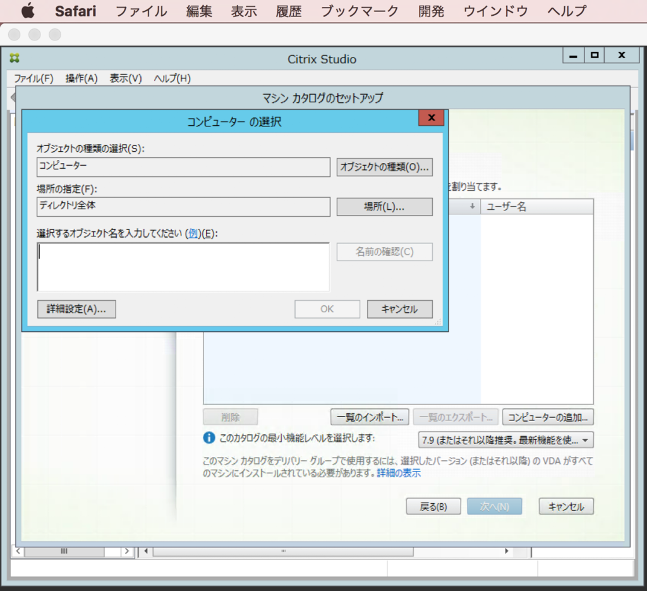Click the ユーザー名 column header
This screenshot has width=647, height=591.
537,206
